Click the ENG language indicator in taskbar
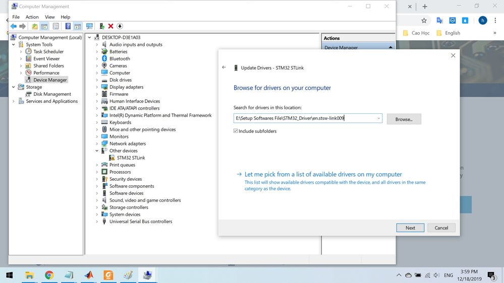 (x=449, y=275)
